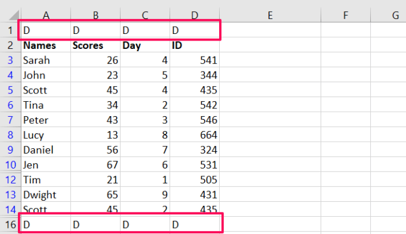The height and width of the screenshot is (234, 406).
Task: Select Daniel's ID 324
Action: 195,150
